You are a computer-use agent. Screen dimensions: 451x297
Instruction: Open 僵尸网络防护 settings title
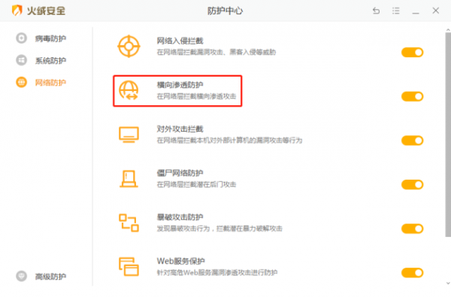pos(180,173)
